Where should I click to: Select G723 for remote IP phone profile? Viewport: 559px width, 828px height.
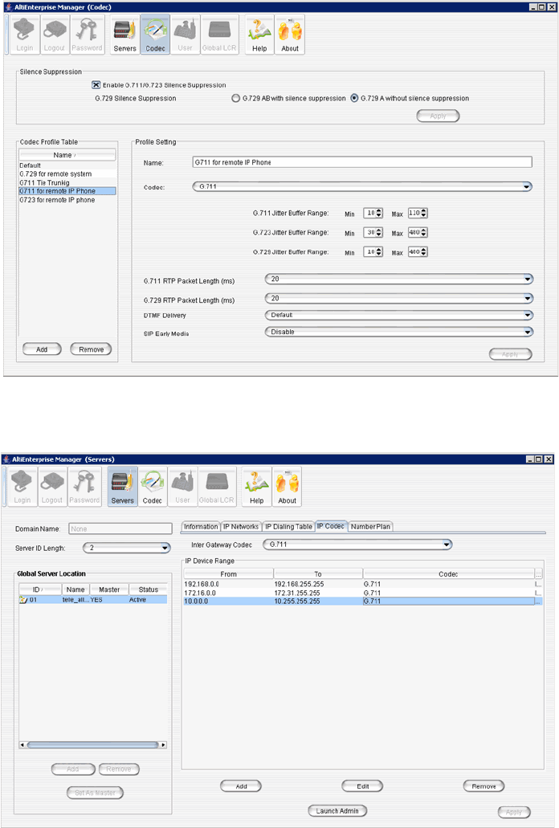pos(57,199)
